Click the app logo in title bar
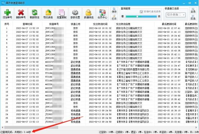Image resolution: width=199 pixels, height=134 pixels. 3,3
